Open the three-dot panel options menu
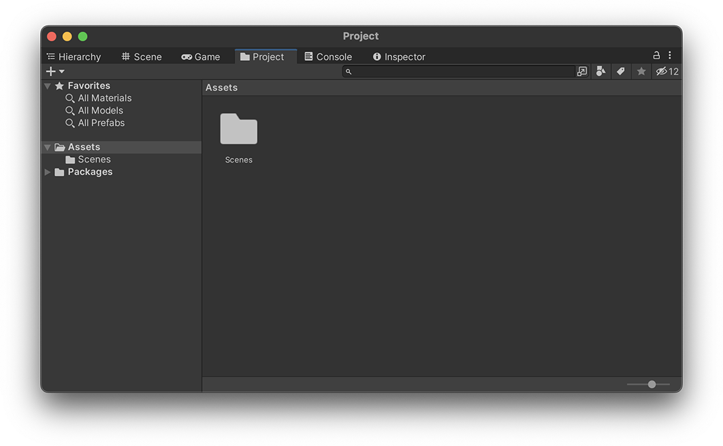Screen dimensions: 723x446 (x=670, y=55)
